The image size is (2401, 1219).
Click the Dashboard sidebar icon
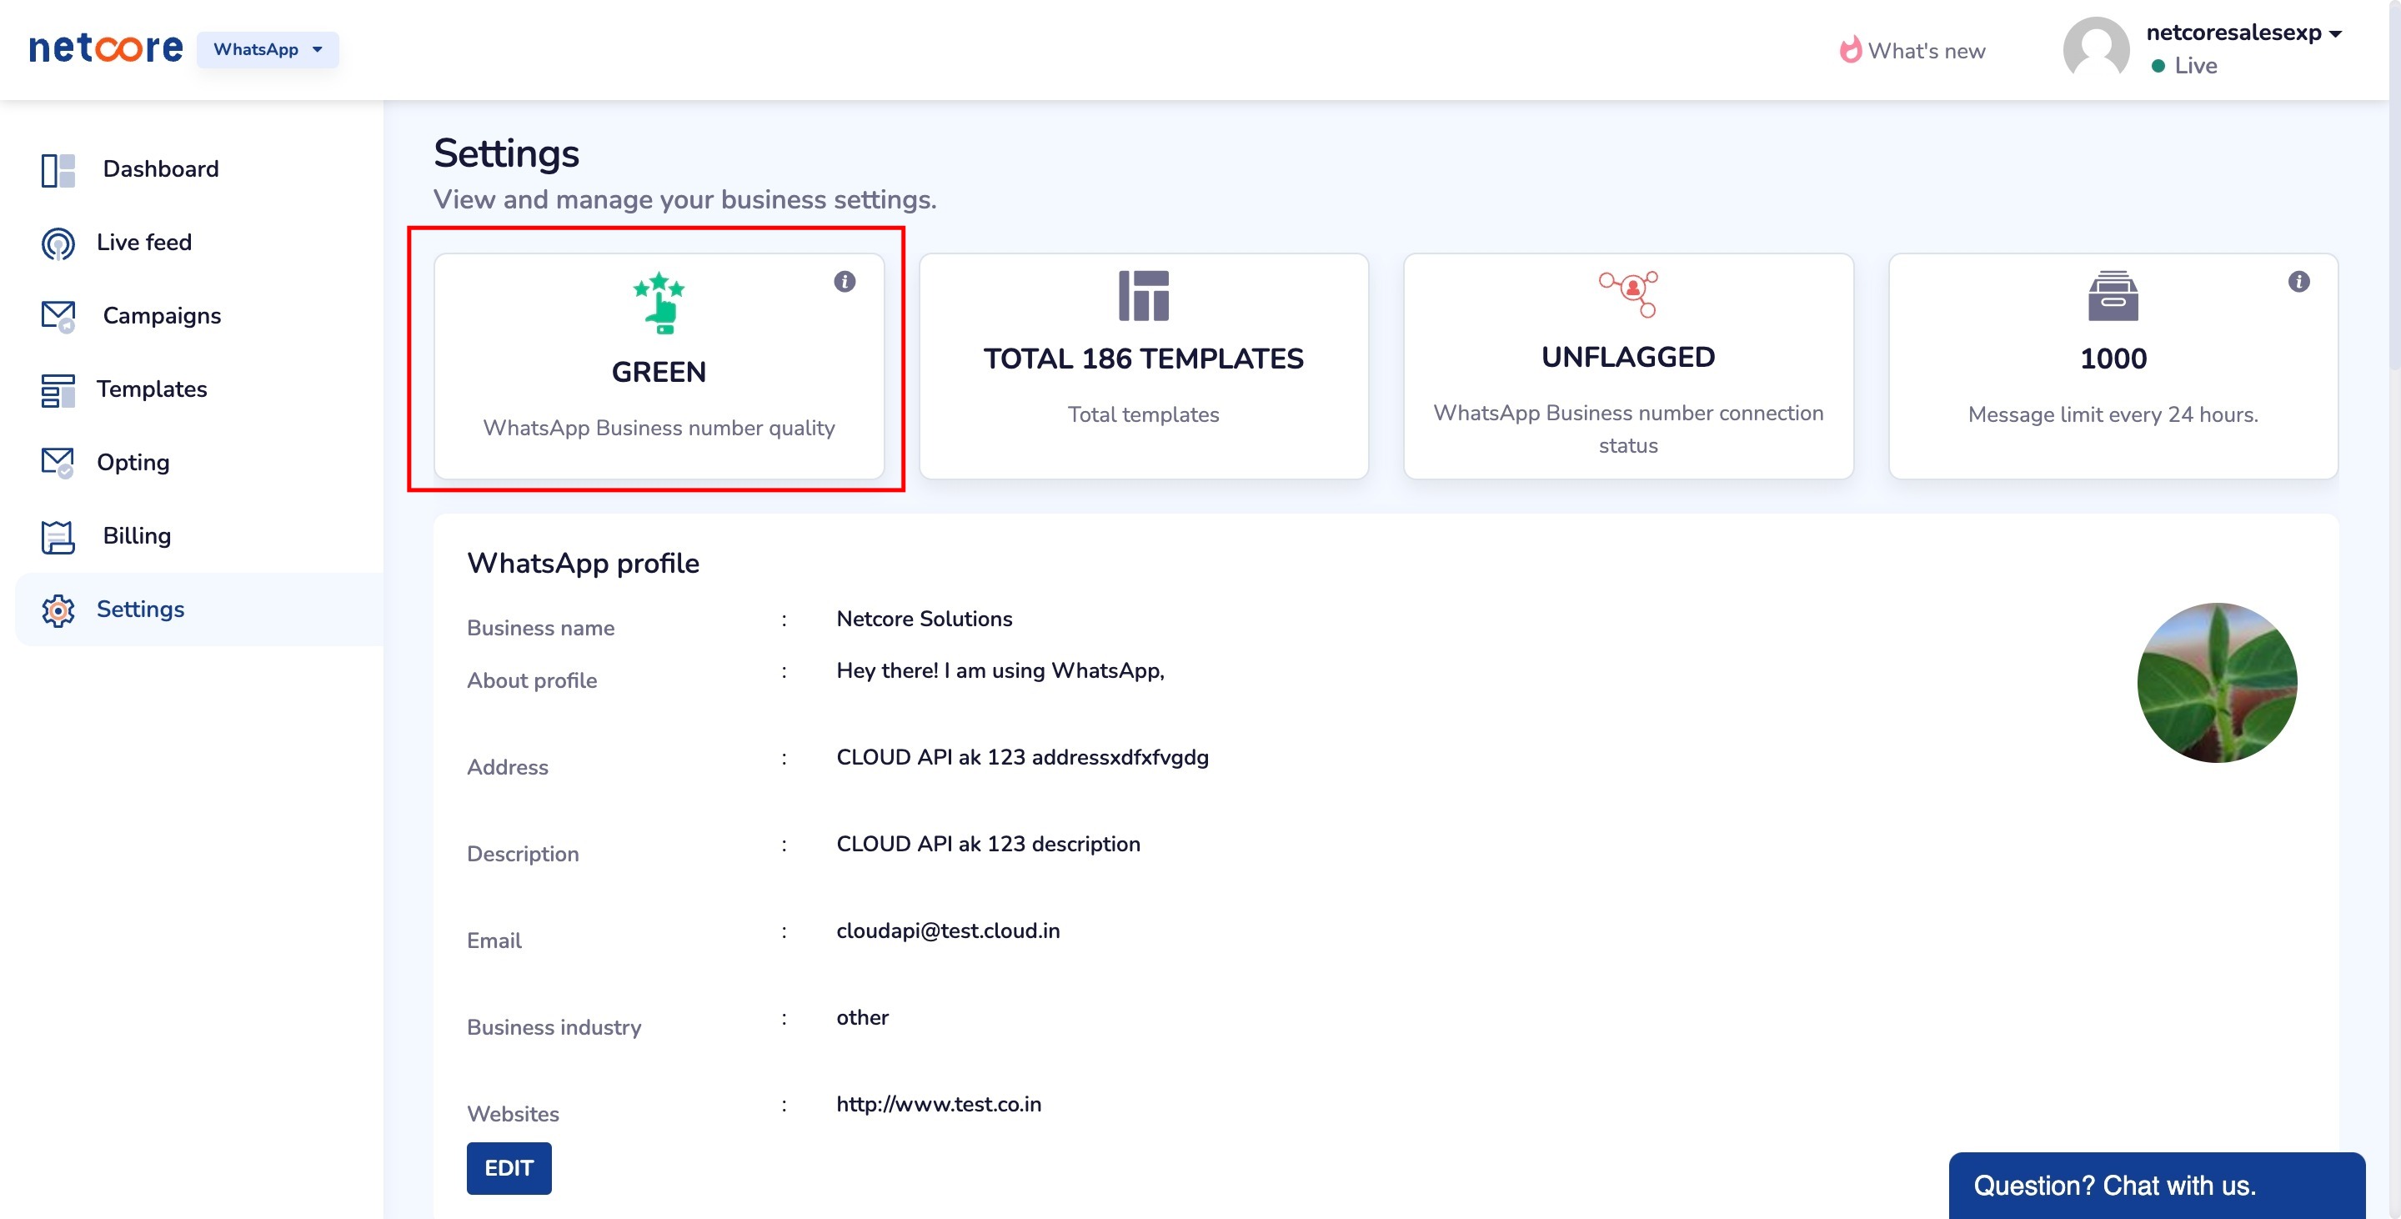click(58, 171)
